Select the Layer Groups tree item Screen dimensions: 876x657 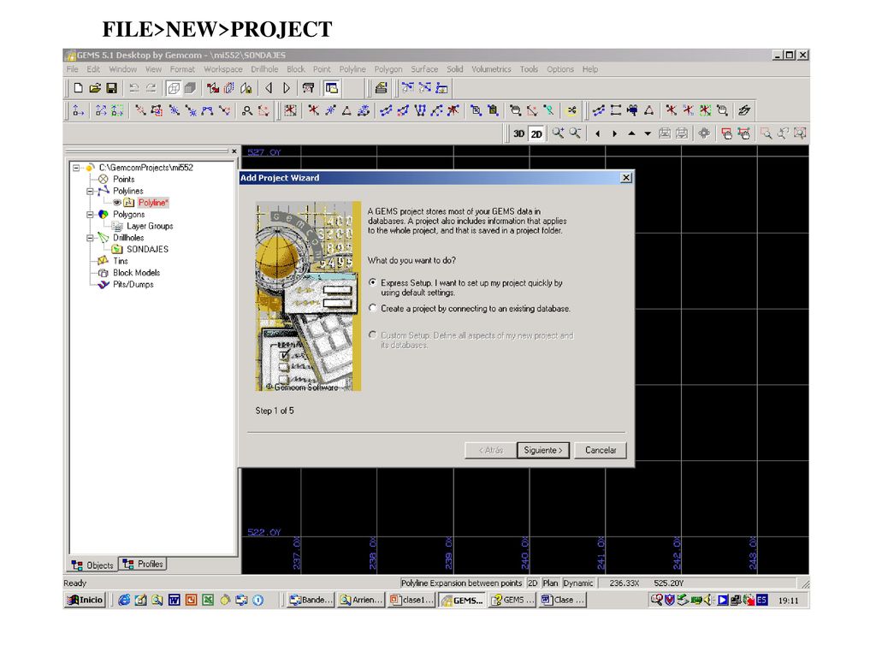tap(150, 226)
